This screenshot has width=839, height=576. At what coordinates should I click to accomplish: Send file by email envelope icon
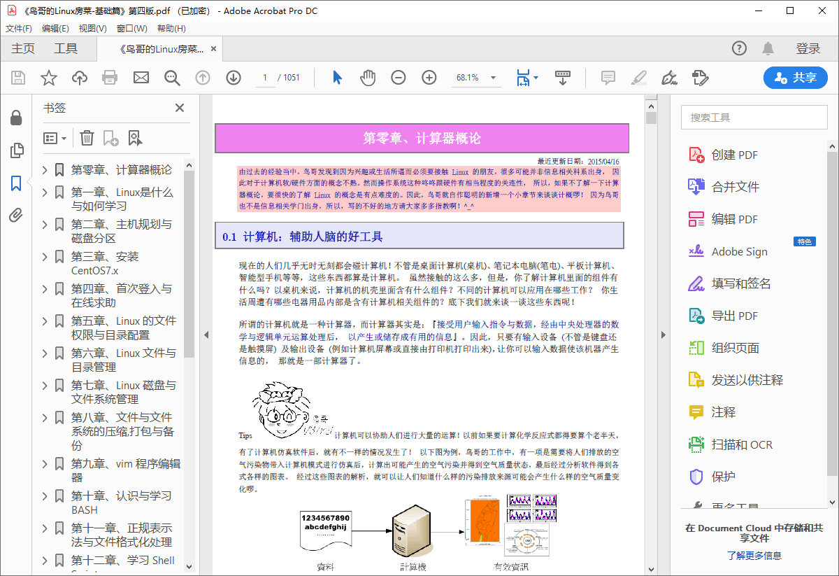pyautogui.click(x=141, y=78)
